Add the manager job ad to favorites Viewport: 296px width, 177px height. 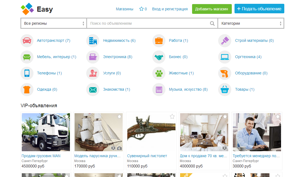tap(278, 116)
